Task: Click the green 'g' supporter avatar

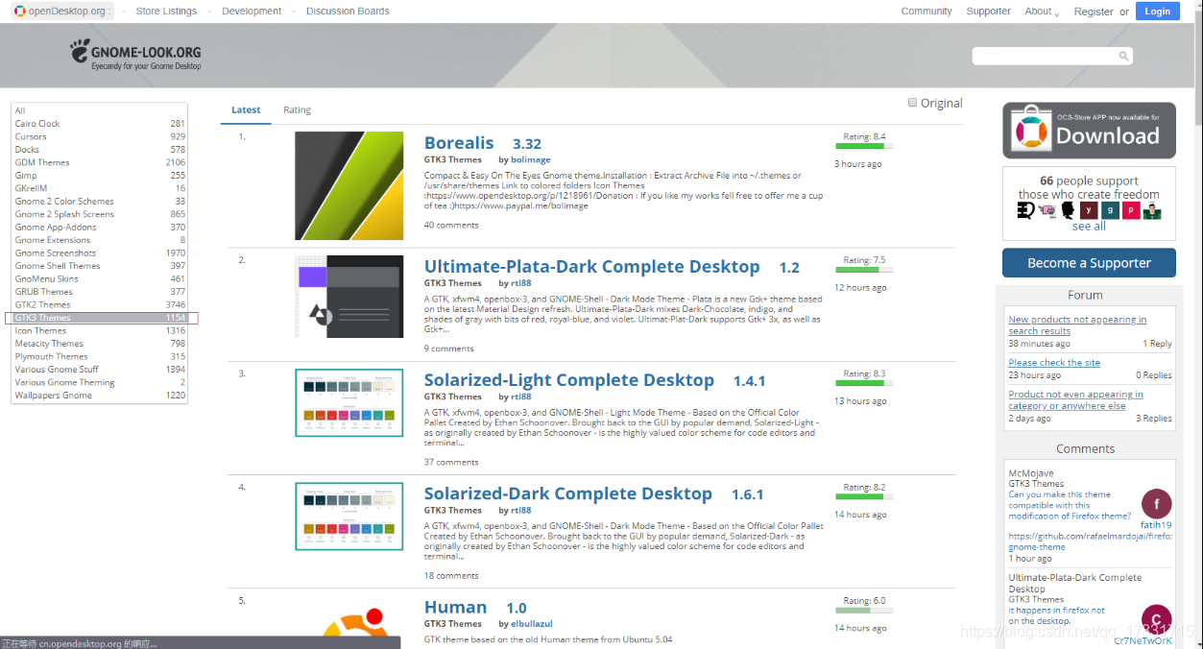Action: pyautogui.click(x=1109, y=210)
